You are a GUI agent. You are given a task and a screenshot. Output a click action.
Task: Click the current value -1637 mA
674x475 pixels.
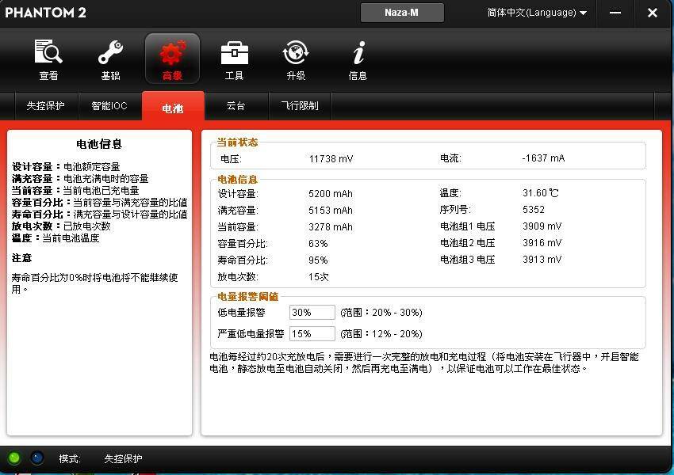click(543, 158)
